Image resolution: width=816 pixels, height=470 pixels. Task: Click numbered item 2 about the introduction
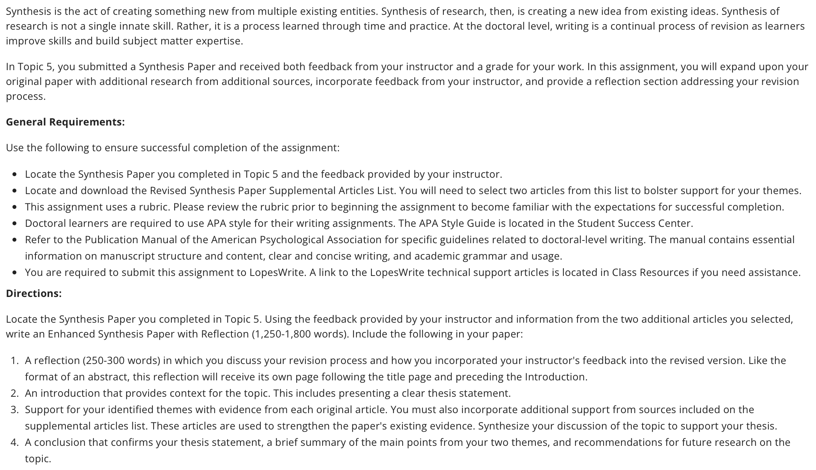click(268, 393)
